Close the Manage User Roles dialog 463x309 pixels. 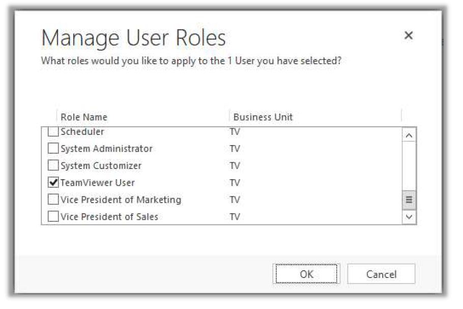(x=408, y=36)
